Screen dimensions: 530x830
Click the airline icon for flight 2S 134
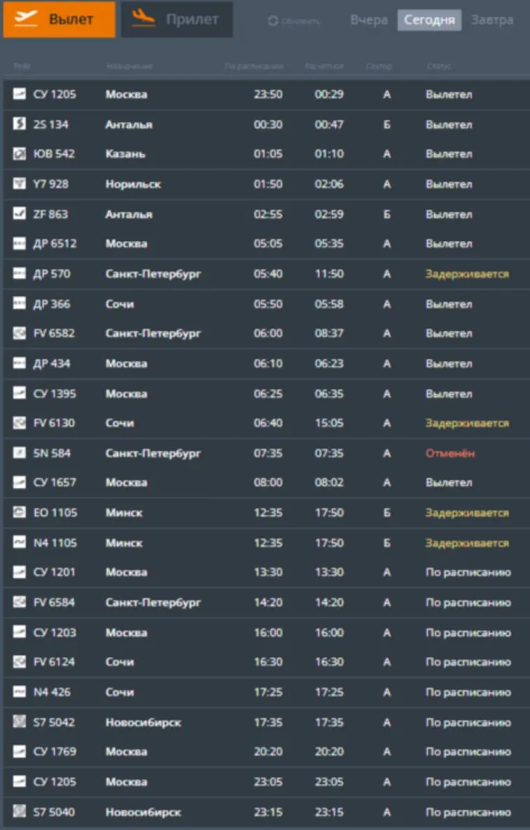(20, 124)
